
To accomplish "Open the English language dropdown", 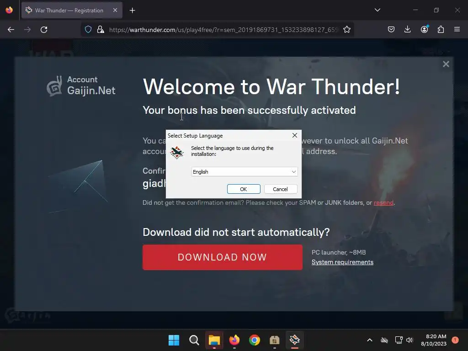I will click(x=244, y=172).
